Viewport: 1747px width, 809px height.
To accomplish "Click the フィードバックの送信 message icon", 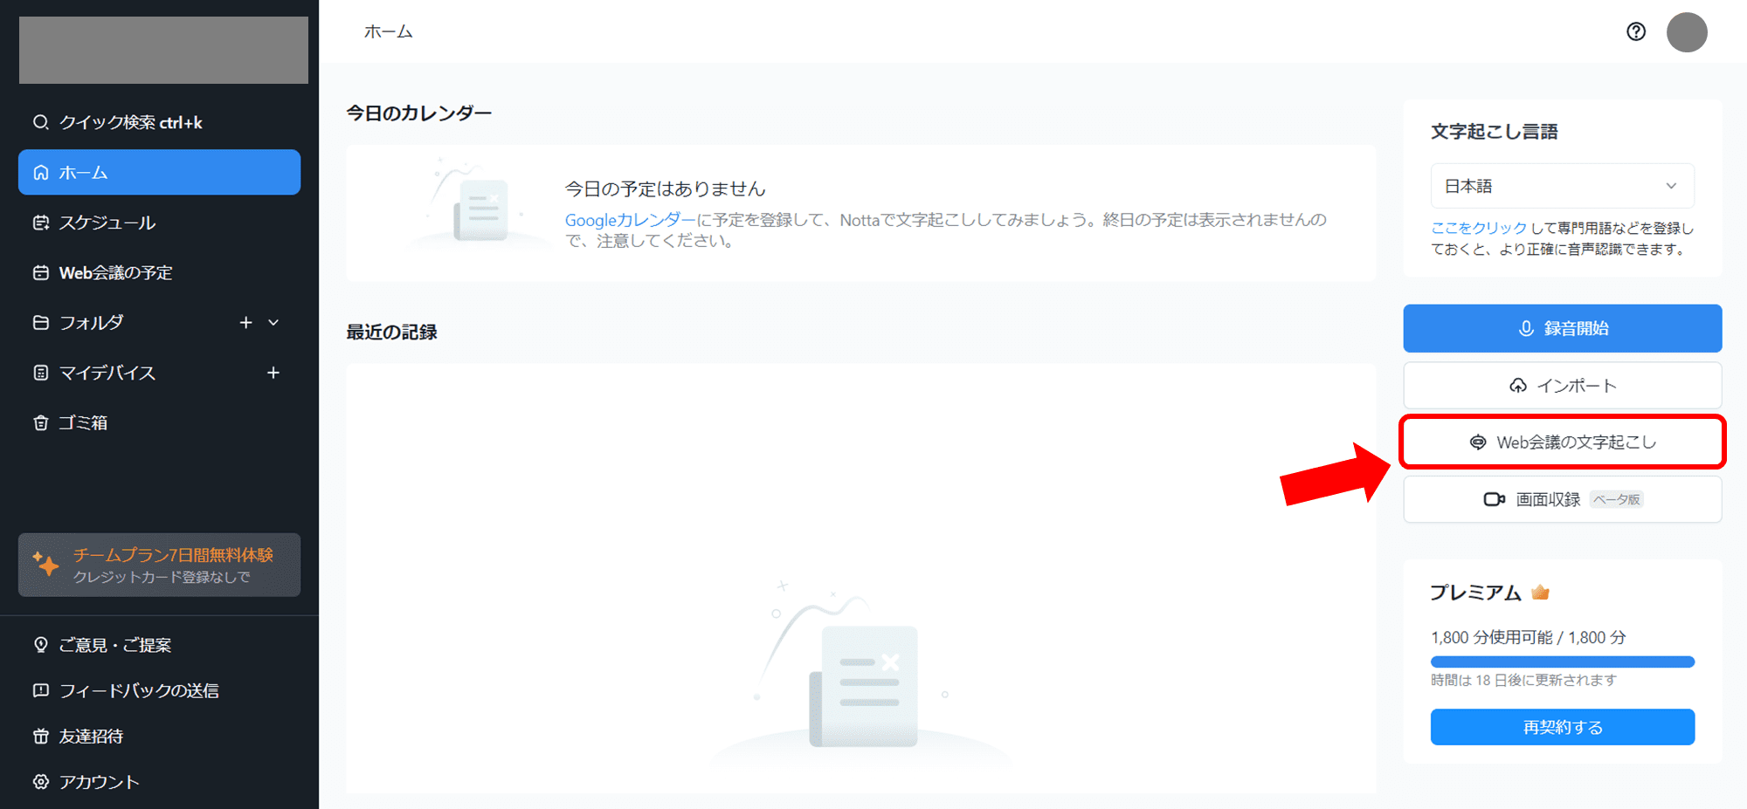I will (40, 690).
